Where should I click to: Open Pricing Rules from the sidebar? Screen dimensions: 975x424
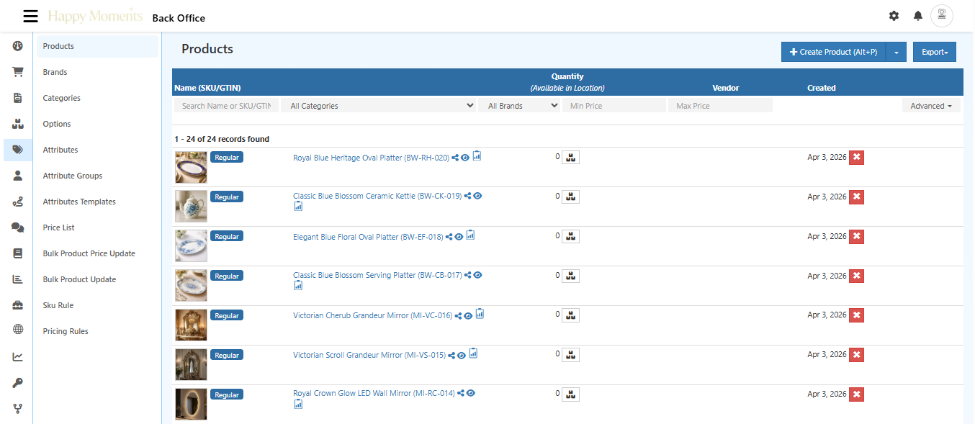click(64, 330)
